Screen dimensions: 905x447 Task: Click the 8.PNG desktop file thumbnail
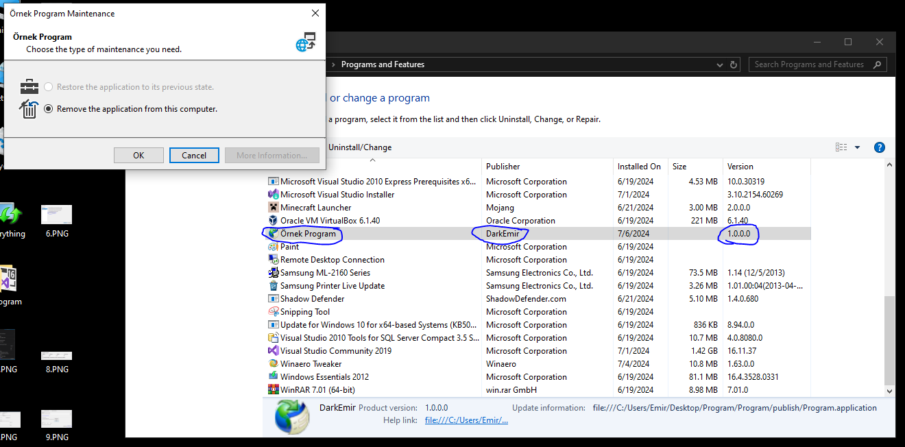tap(56, 356)
